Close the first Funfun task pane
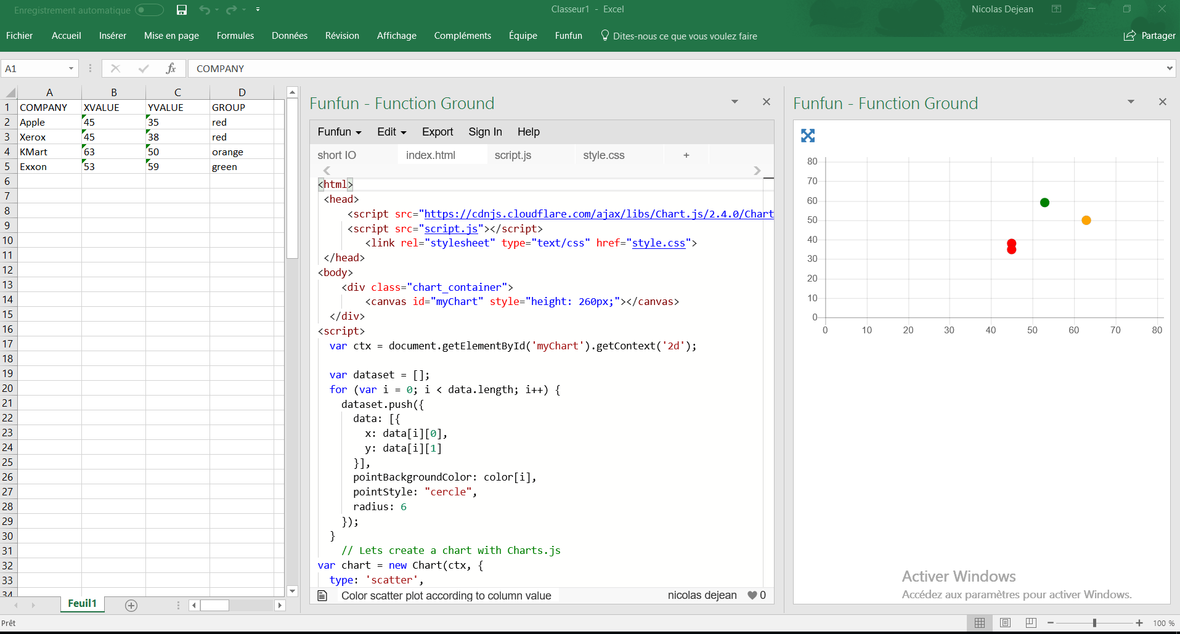Image resolution: width=1180 pixels, height=634 pixels. tap(767, 102)
